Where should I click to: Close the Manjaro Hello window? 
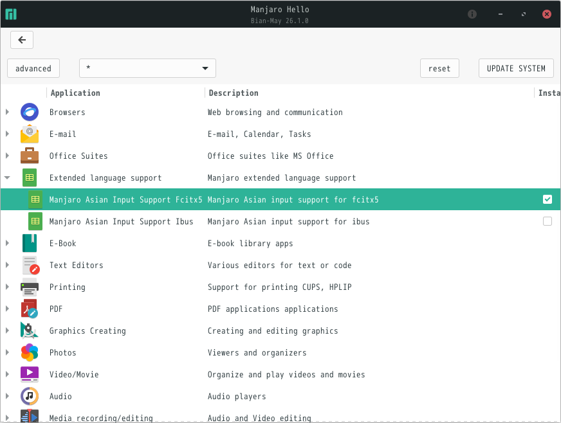click(547, 14)
